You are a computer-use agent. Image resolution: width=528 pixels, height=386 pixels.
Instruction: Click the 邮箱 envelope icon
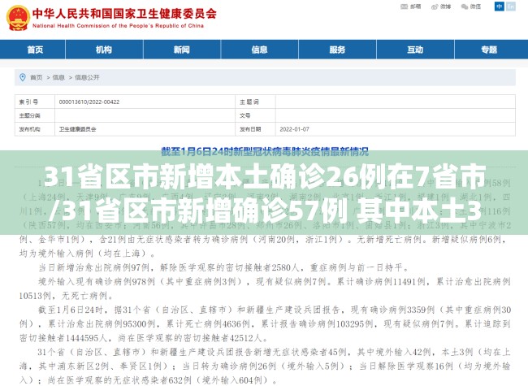coord(404,7)
